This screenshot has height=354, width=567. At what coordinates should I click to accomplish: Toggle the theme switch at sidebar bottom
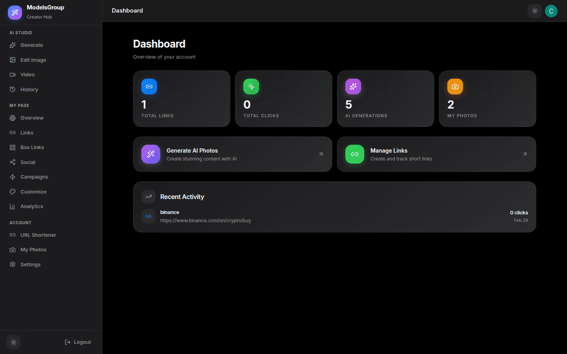click(13, 342)
